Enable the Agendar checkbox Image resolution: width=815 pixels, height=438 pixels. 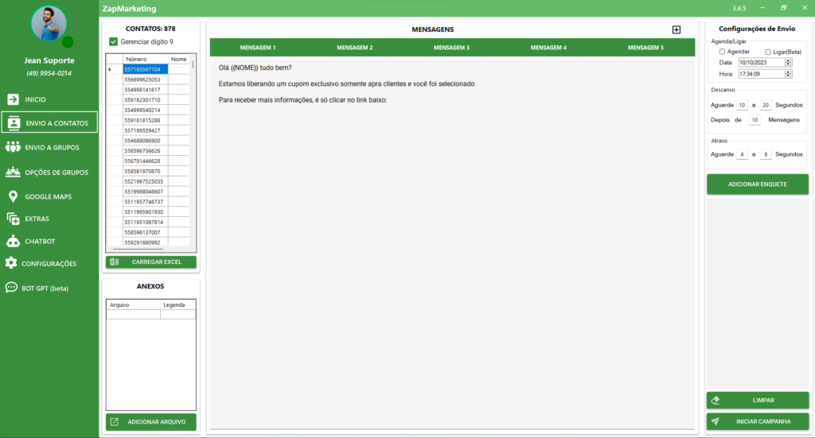722,52
